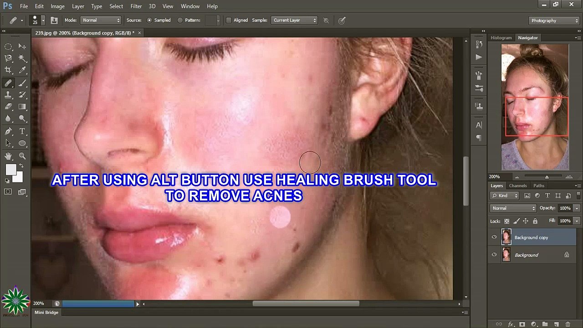Screen dimensions: 583x328
Task: Hide the Background layer
Action: (494, 255)
